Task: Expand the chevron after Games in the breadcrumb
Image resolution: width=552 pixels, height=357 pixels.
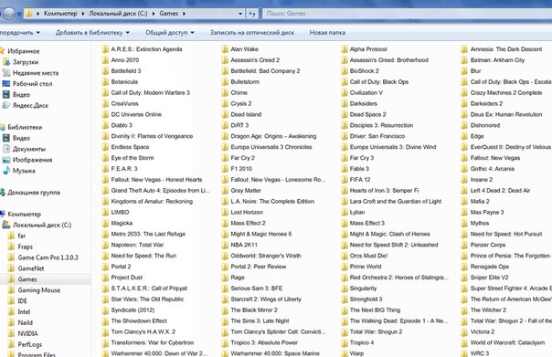Action: (184, 14)
